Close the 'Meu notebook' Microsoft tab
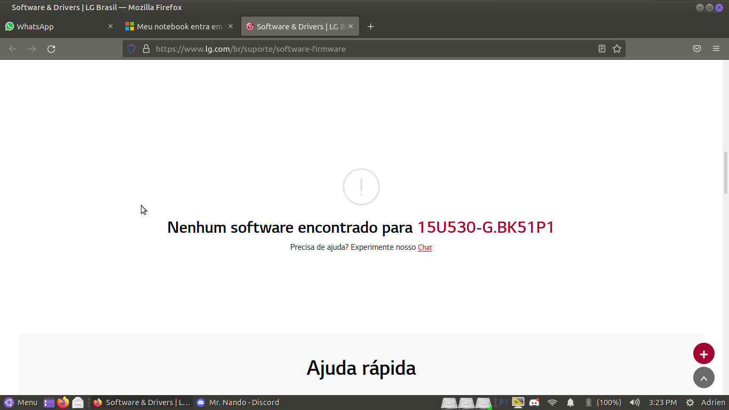 [231, 26]
